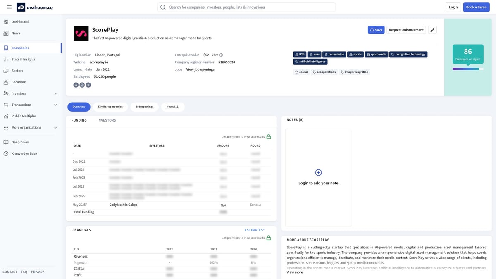Click the ScorePlay company logo
The image size is (496, 279).
(x=81, y=33)
